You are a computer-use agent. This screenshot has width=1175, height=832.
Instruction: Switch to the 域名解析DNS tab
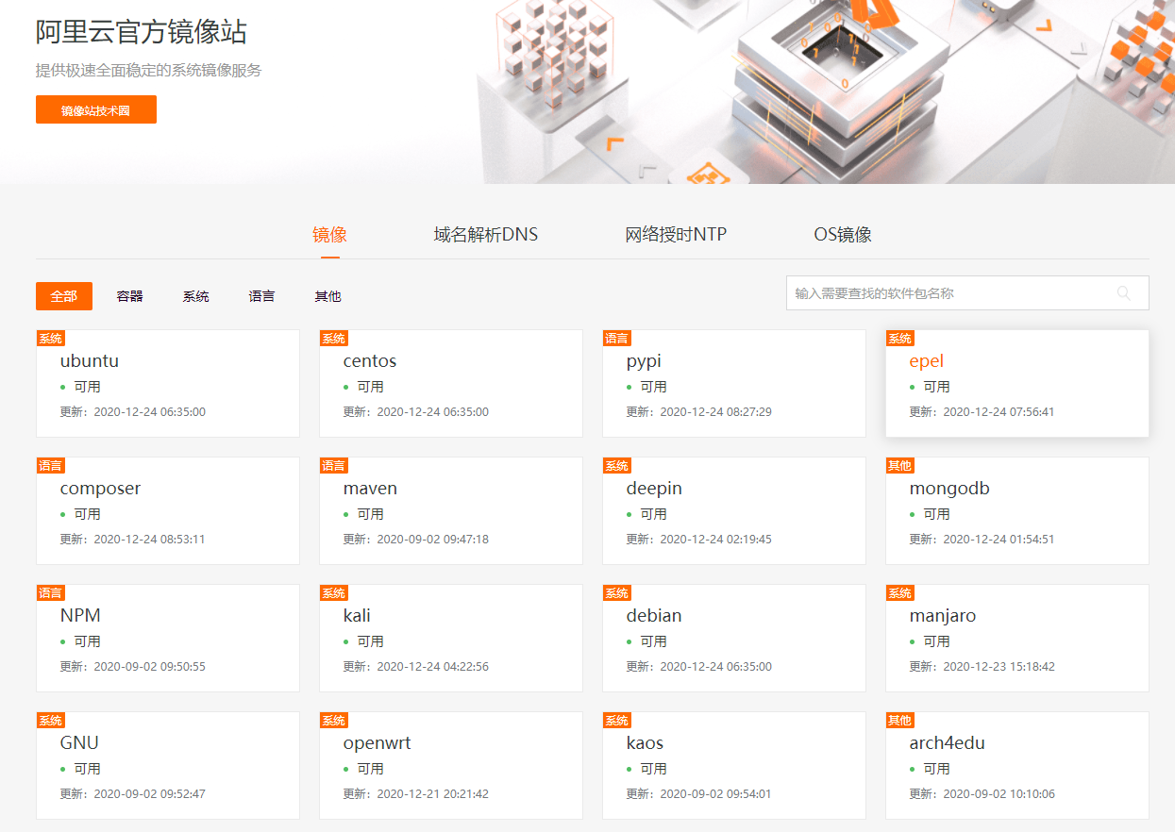pos(486,235)
